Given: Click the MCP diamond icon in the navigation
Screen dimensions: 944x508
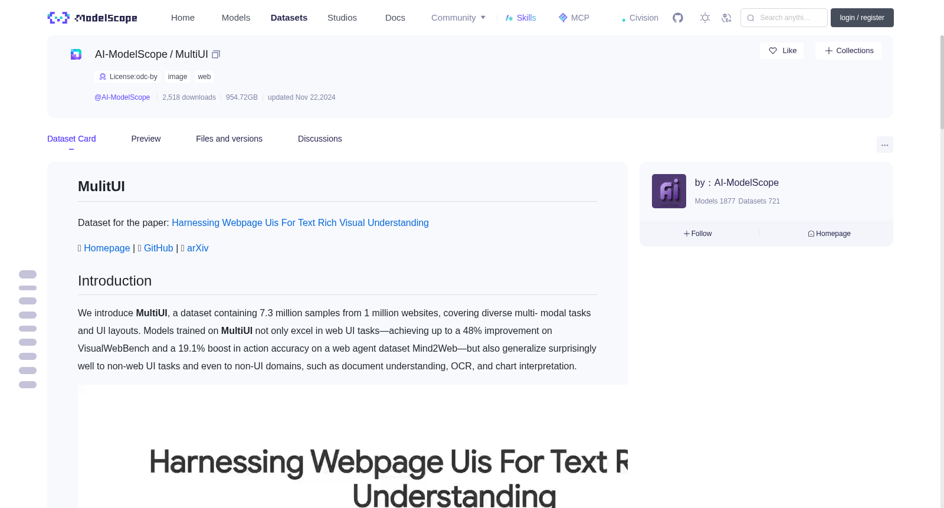Looking at the screenshot, I should [563, 18].
